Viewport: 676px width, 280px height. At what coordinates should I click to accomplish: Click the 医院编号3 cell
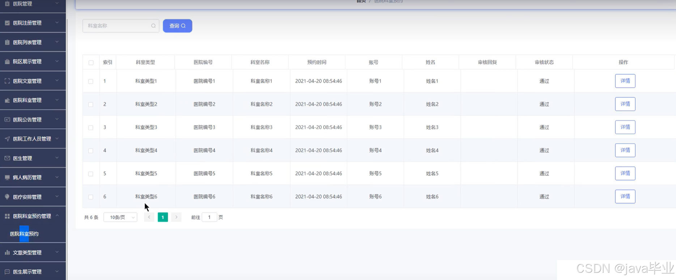204,127
